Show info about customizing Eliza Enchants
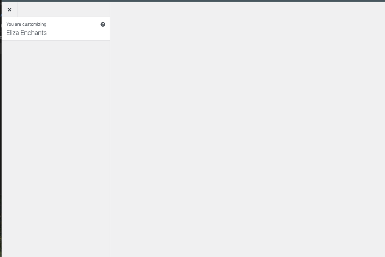The height and width of the screenshot is (257, 385). pos(103,24)
